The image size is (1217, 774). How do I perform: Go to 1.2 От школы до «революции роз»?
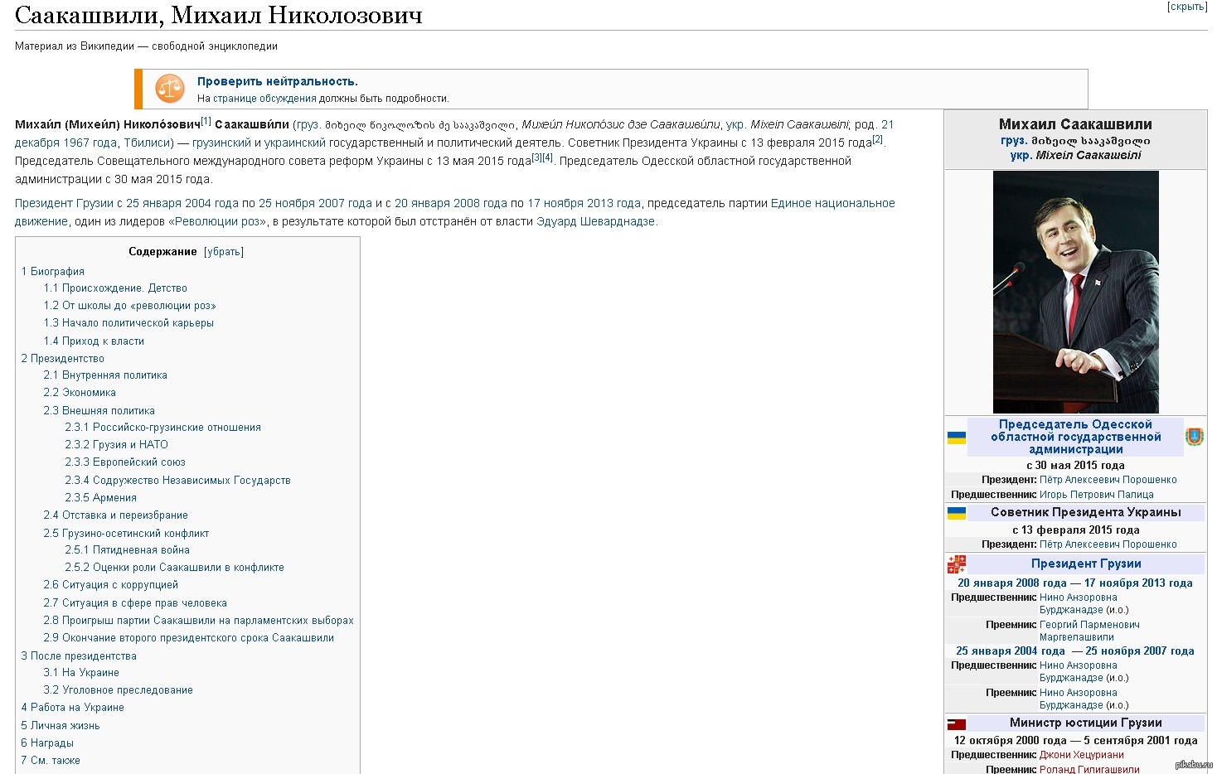click(x=129, y=306)
